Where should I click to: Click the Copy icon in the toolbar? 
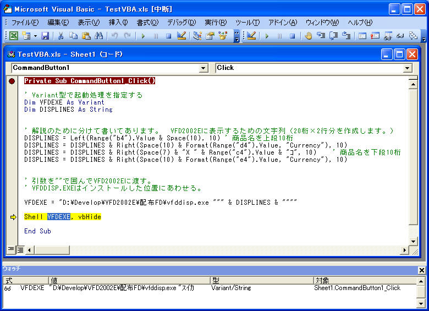[73, 36]
